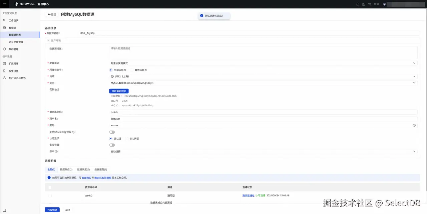Image resolution: width=427 pixels, height=214 pixels.
Task: Click the DataWorks logo icon
Action: (16, 4)
